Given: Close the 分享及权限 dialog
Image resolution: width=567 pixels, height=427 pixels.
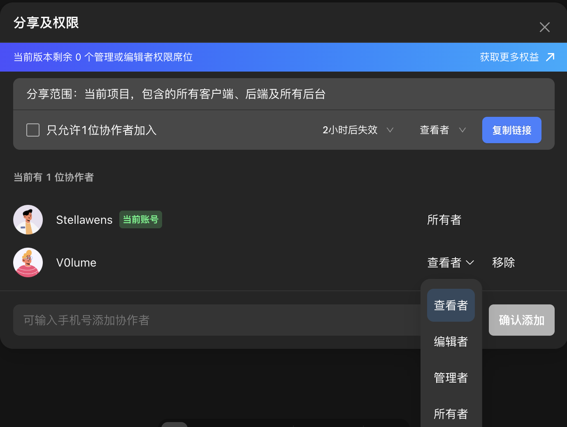Looking at the screenshot, I should click(x=544, y=27).
